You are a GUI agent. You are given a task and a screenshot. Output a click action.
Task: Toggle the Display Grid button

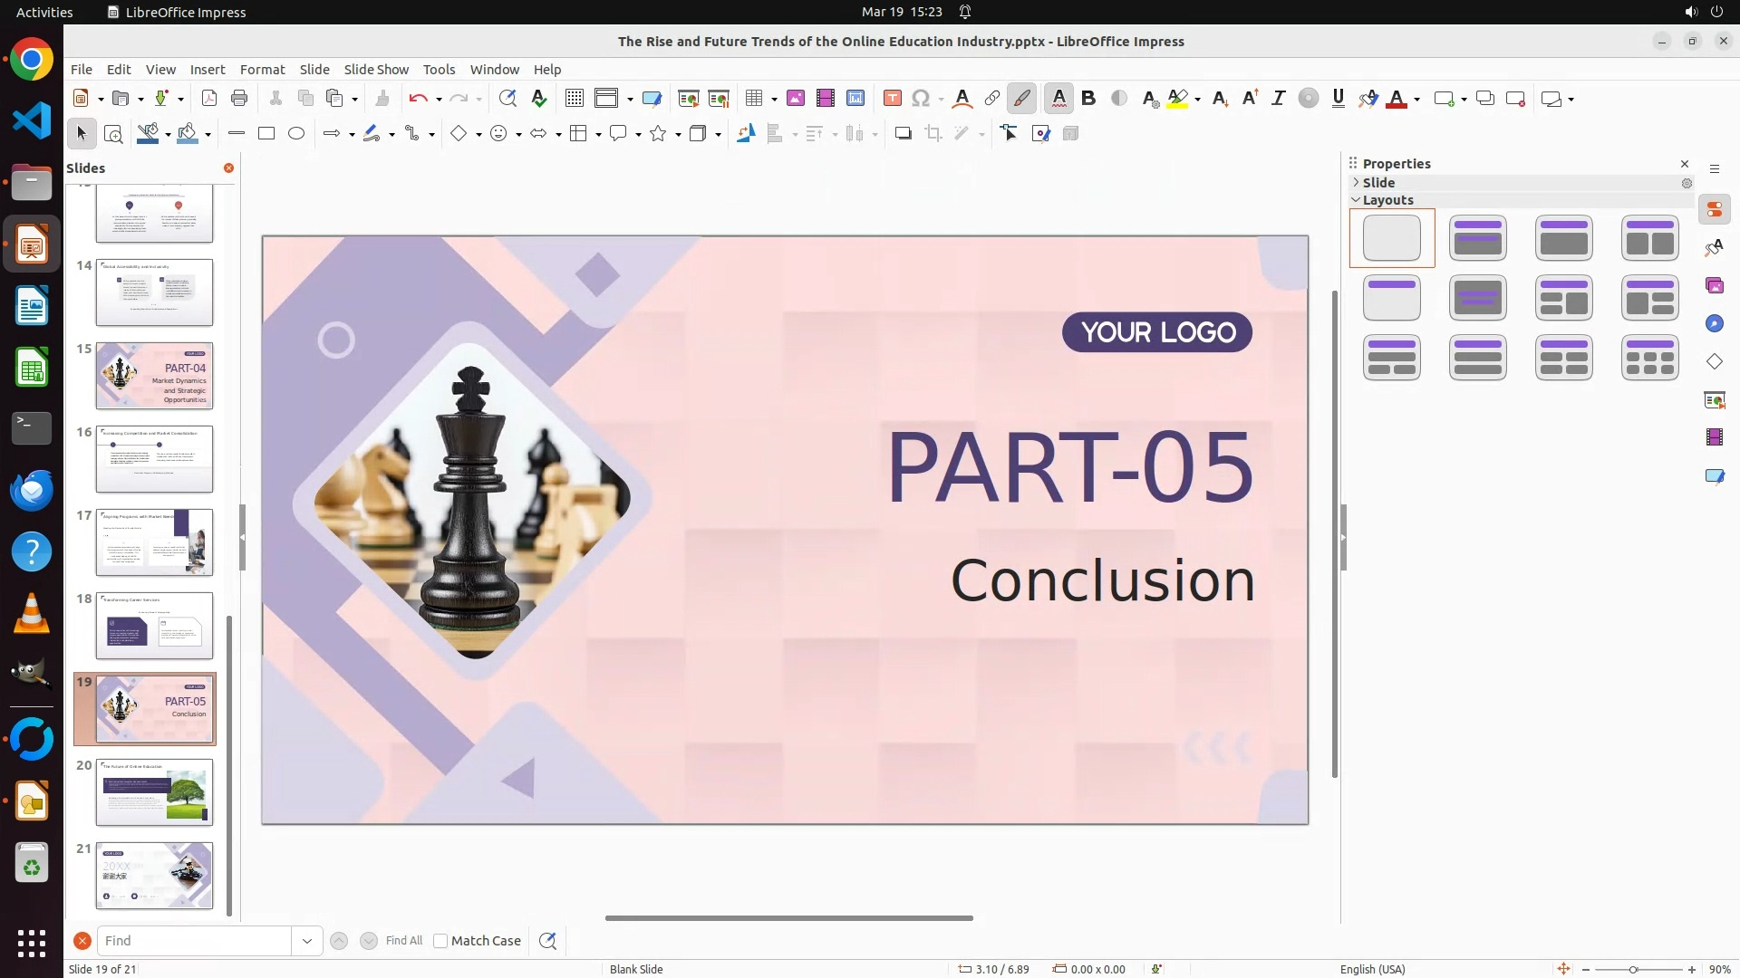[574, 99]
